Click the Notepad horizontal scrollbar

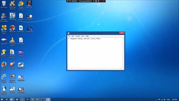(95, 69)
